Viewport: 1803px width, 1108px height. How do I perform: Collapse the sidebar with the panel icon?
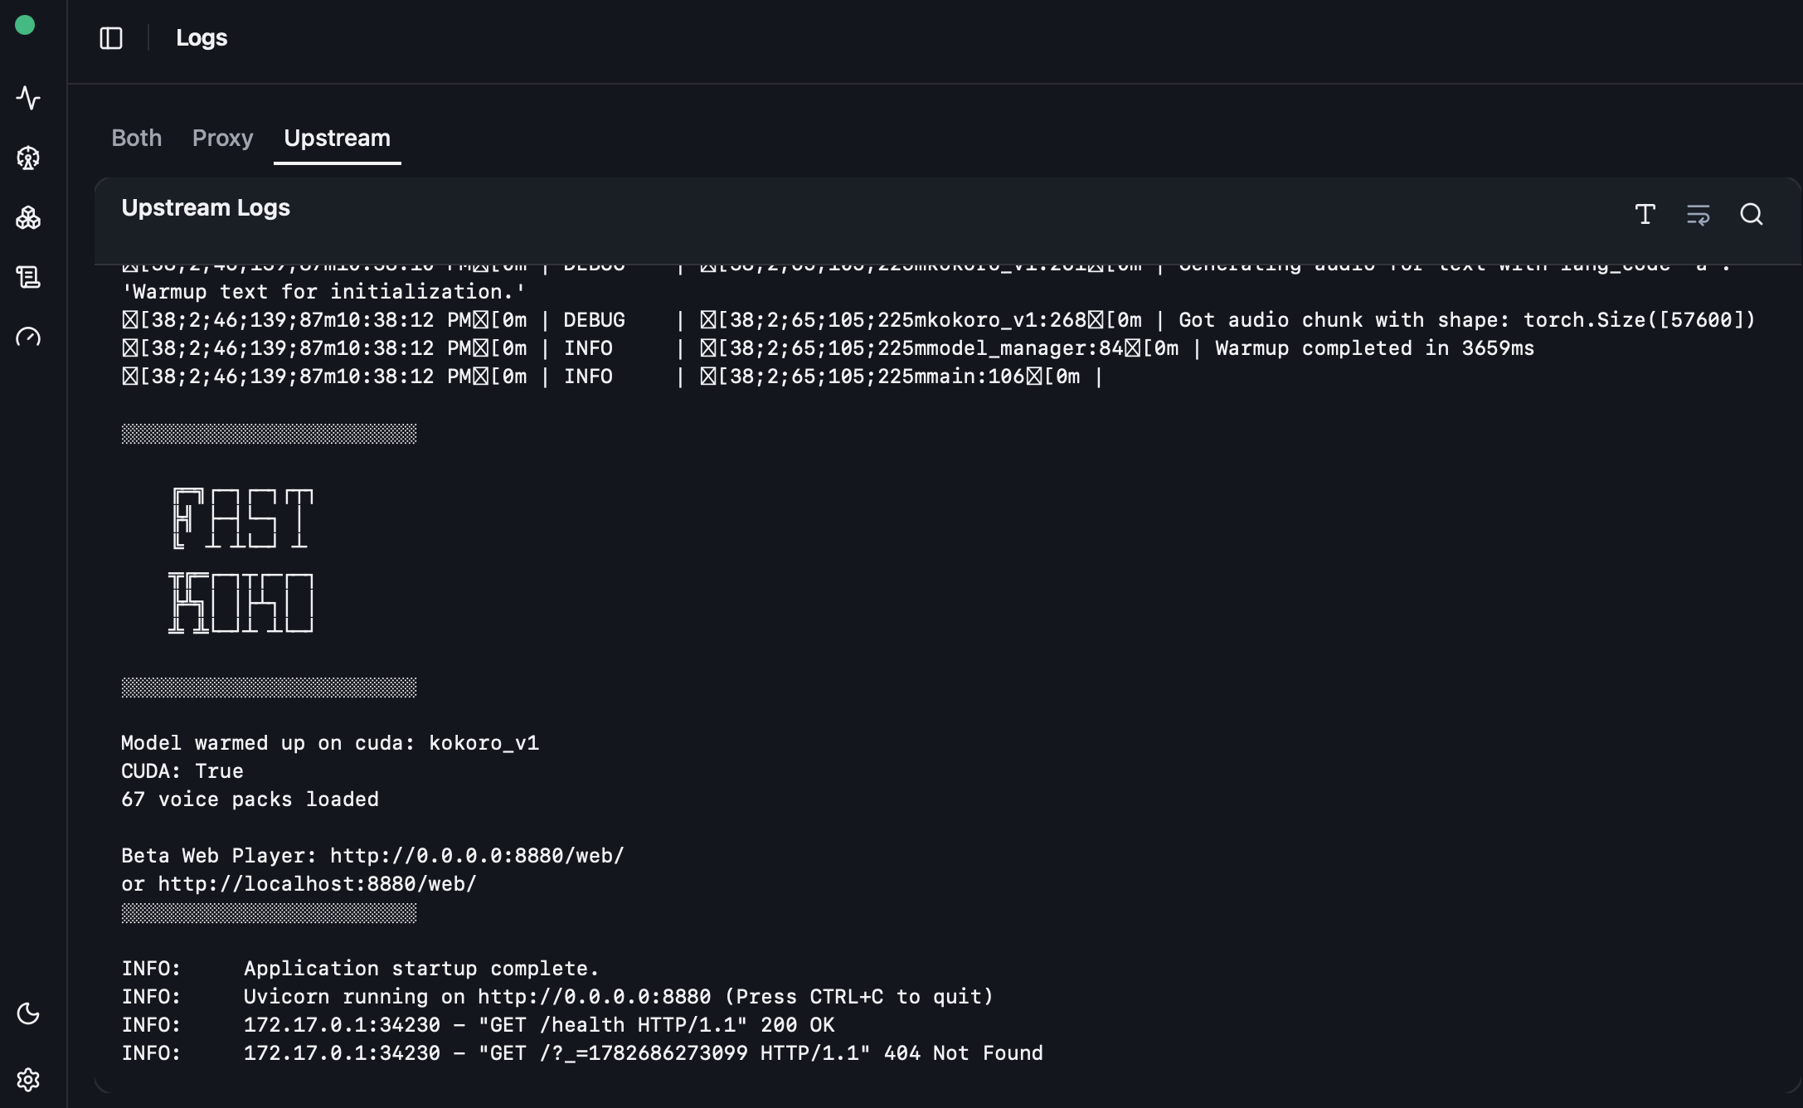tap(111, 38)
